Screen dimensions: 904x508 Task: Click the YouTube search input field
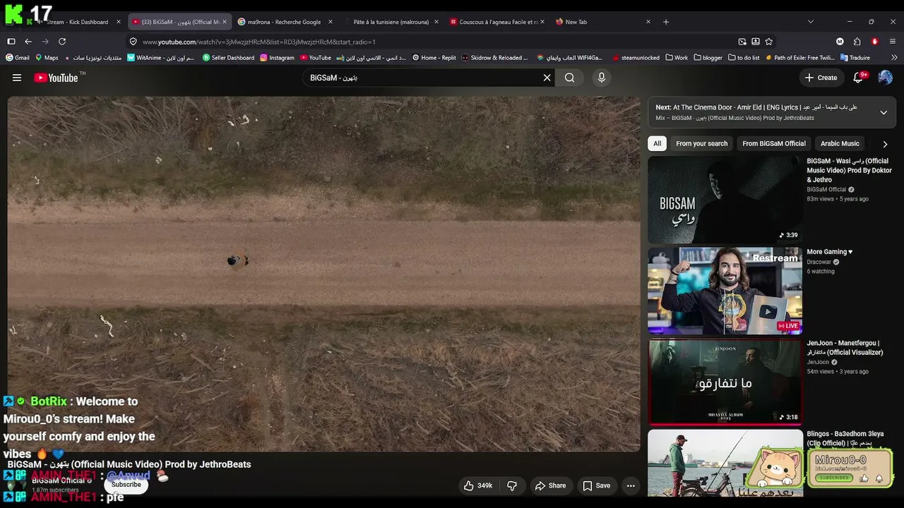coord(422,78)
